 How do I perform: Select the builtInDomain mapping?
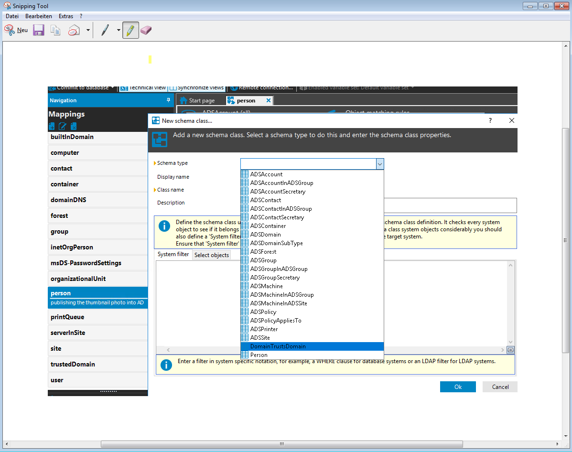coord(98,137)
